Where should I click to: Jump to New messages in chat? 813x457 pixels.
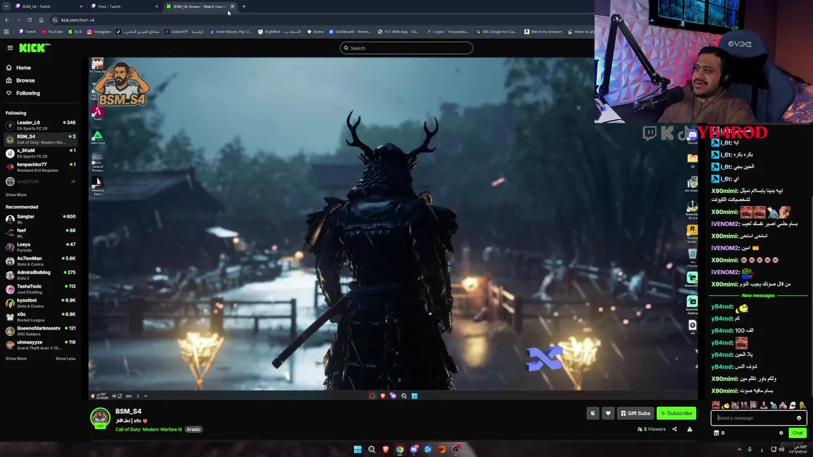(758, 295)
